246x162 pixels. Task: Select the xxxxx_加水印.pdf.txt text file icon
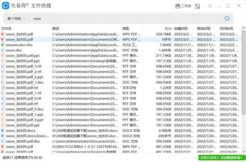tap(3, 87)
